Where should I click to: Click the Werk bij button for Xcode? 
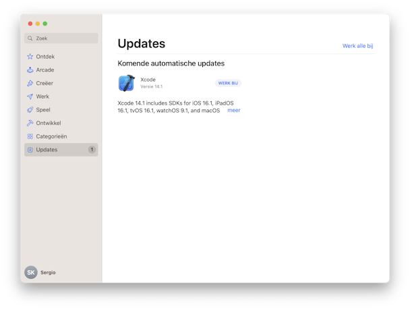coord(228,83)
